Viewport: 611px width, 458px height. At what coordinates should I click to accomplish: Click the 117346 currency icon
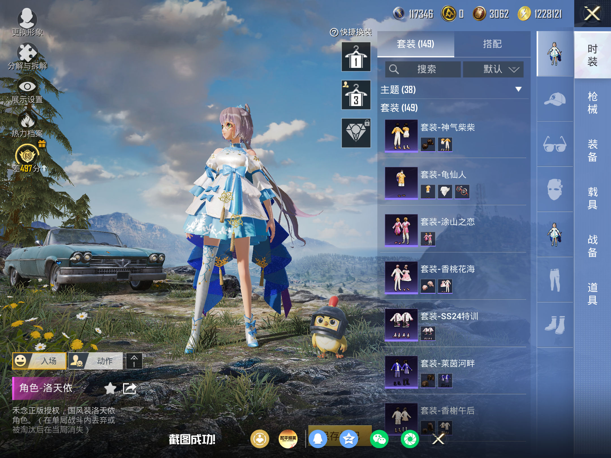pos(399,14)
